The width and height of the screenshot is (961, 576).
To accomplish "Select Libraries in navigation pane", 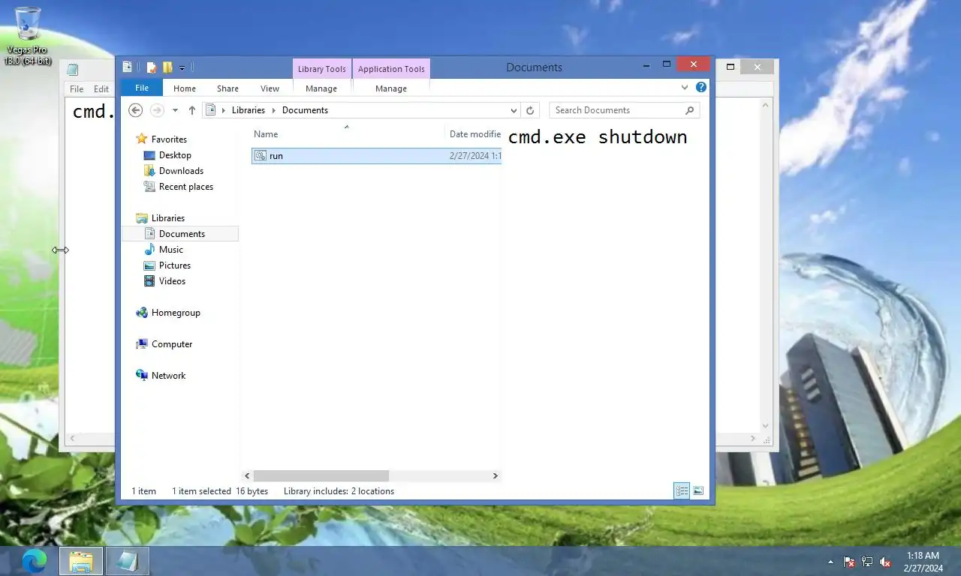I will [x=167, y=218].
